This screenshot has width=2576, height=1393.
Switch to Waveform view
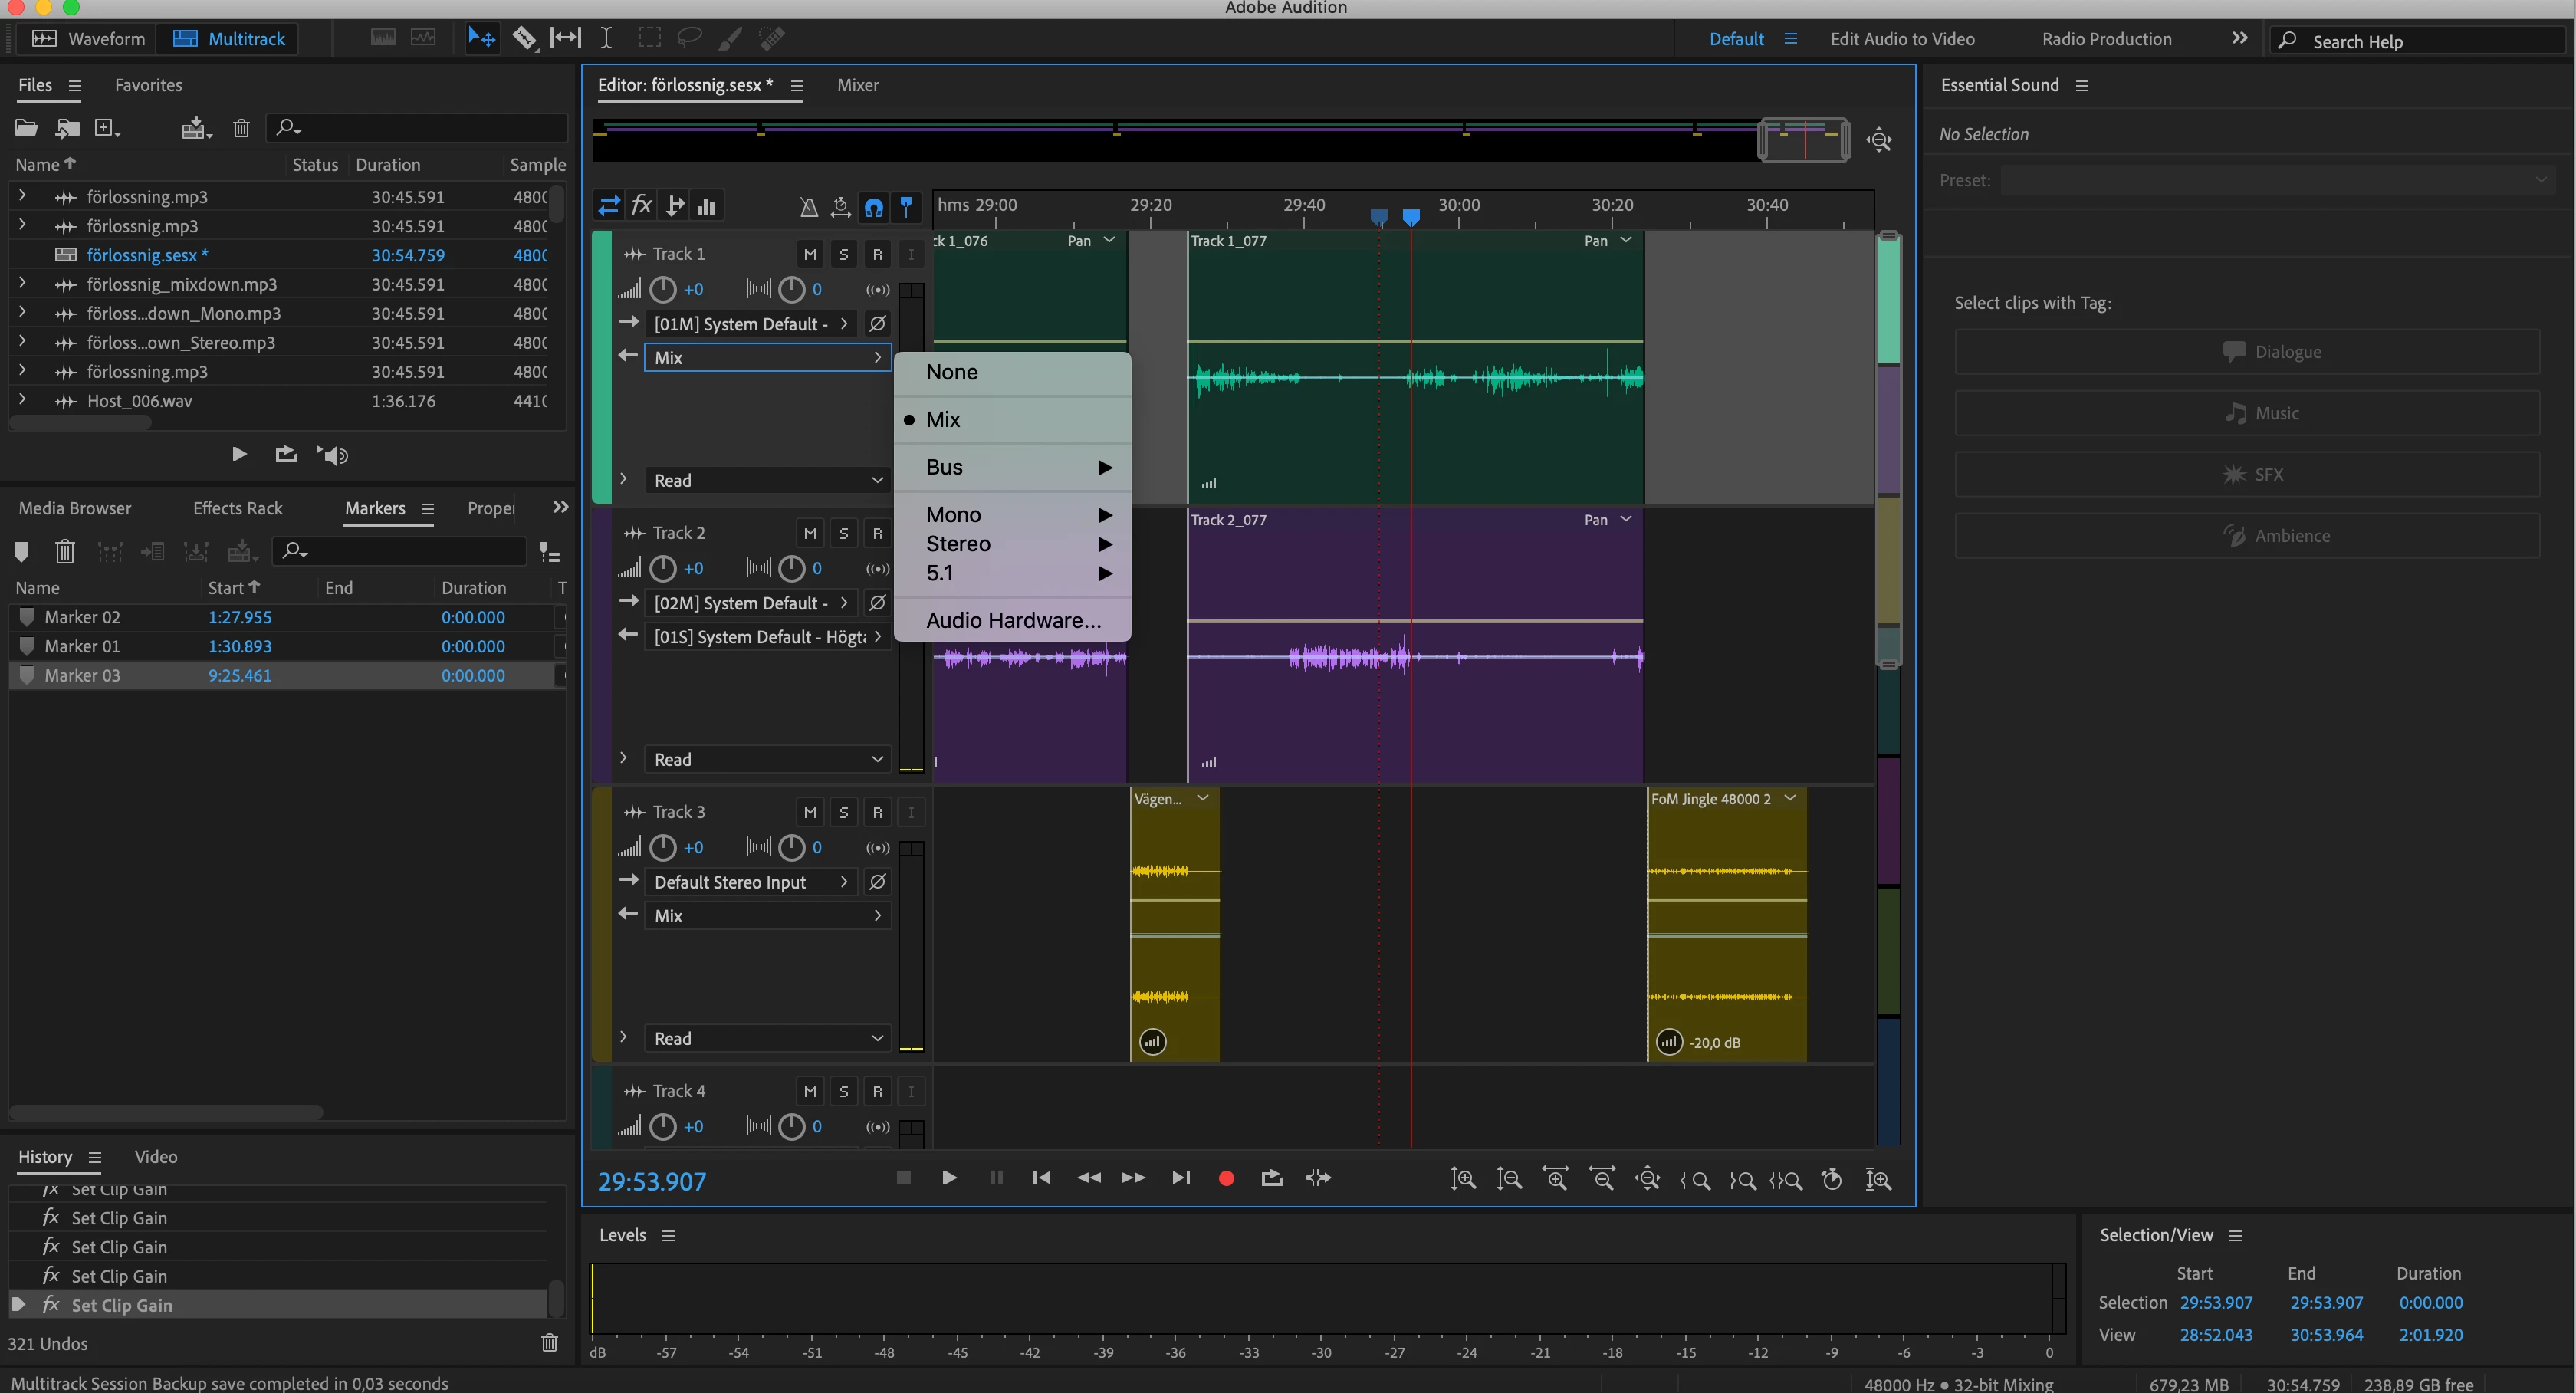coord(89,39)
